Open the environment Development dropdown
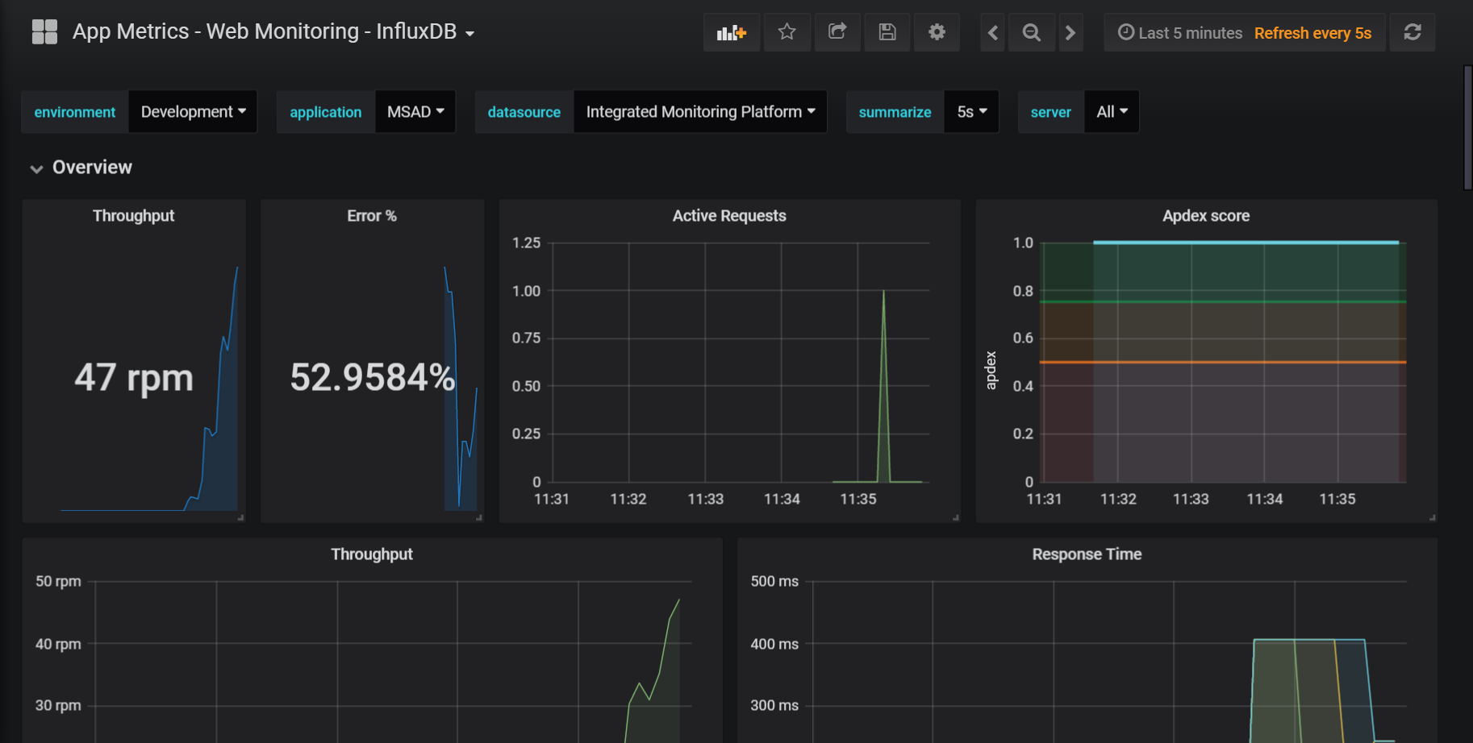Viewport: 1473px width, 743px height. (193, 112)
